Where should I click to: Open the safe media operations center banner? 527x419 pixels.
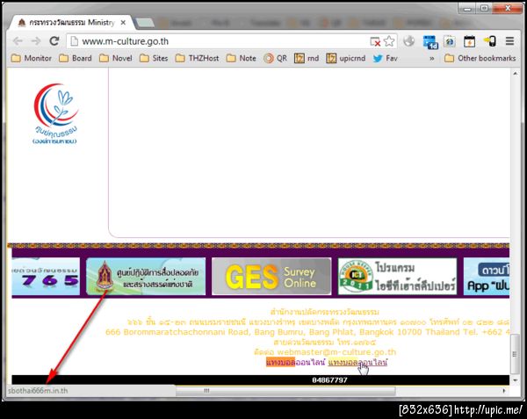146,276
